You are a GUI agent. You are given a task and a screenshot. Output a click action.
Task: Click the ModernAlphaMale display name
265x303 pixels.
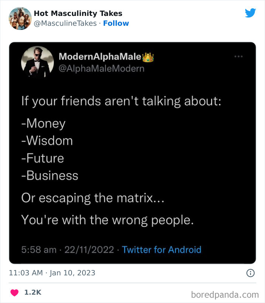pyautogui.click(x=100, y=57)
